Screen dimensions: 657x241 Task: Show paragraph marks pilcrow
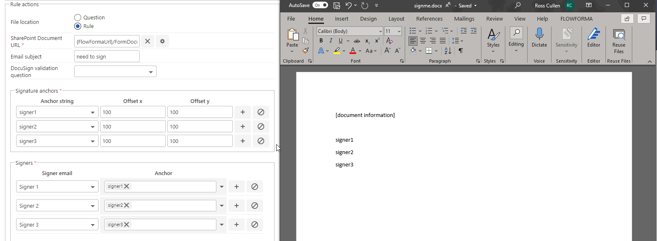tap(460, 51)
